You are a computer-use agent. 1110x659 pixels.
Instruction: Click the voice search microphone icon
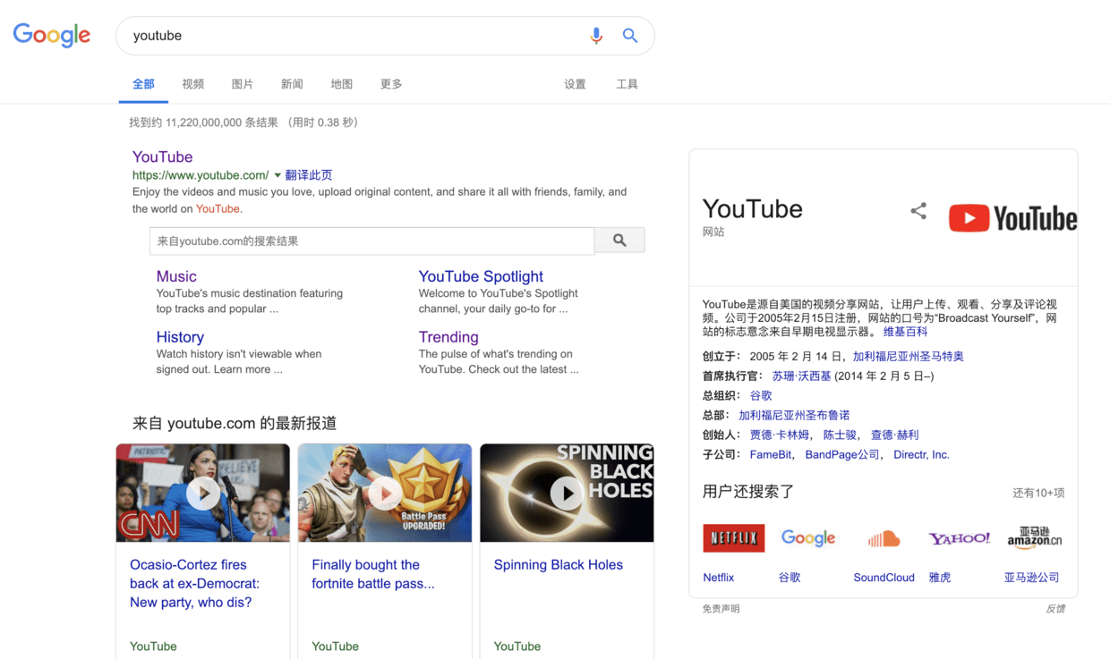596,36
